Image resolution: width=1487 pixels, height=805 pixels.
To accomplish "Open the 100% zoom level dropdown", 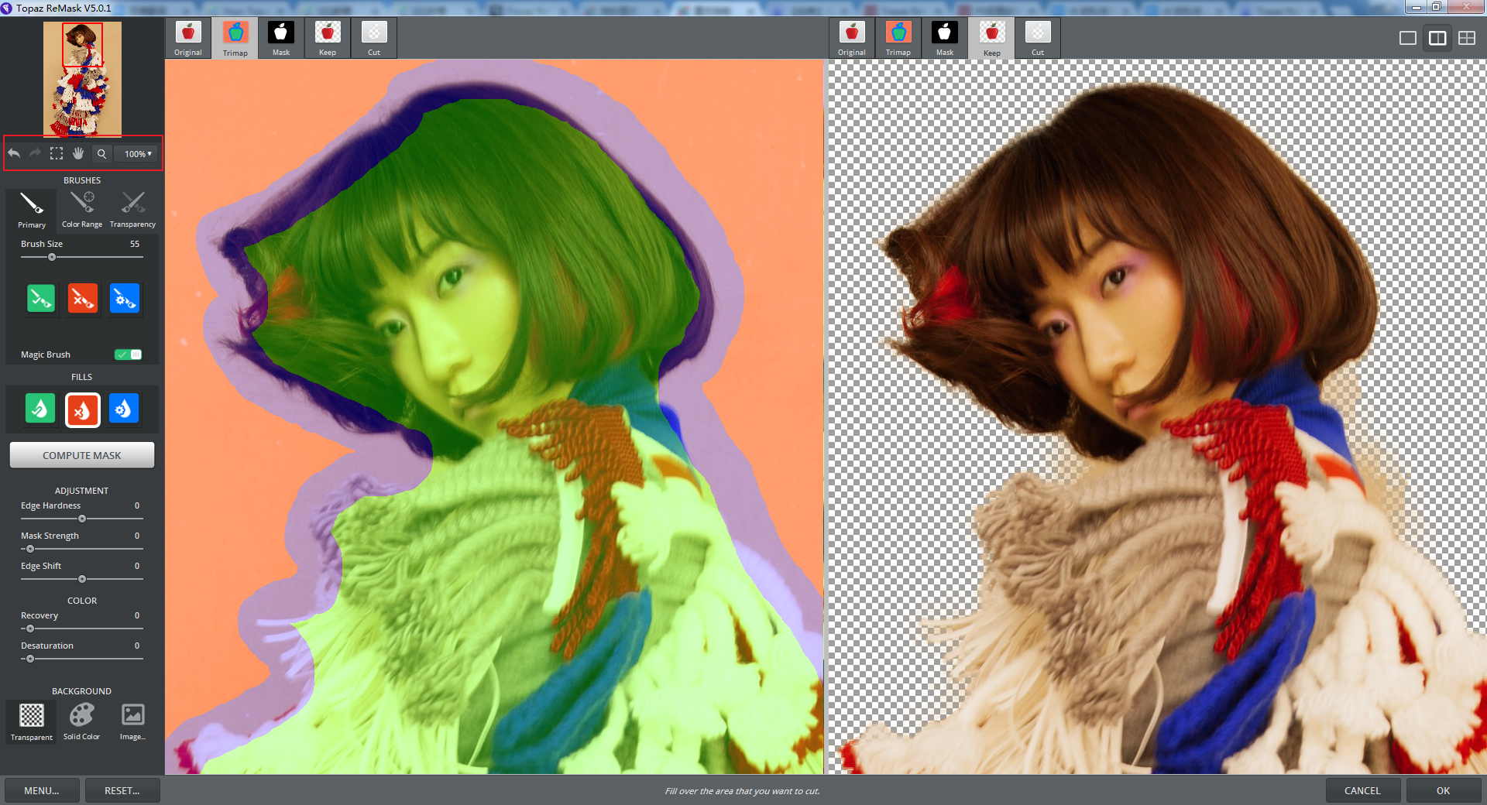I will [x=138, y=154].
